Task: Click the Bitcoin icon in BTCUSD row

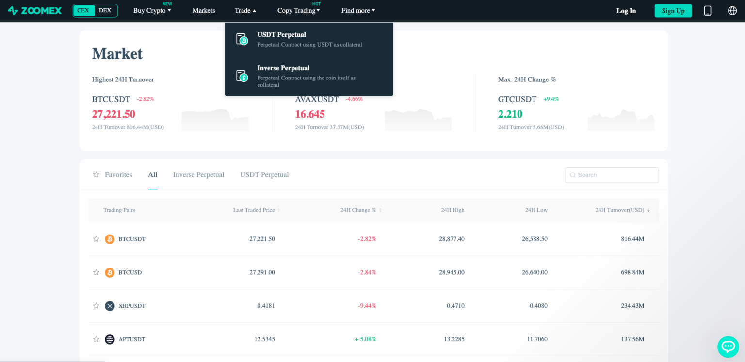Action: [110, 272]
